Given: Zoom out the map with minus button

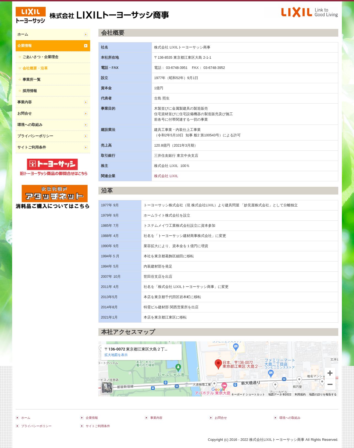Looking at the screenshot, I should pyautogui.click(x=330, y=384).
